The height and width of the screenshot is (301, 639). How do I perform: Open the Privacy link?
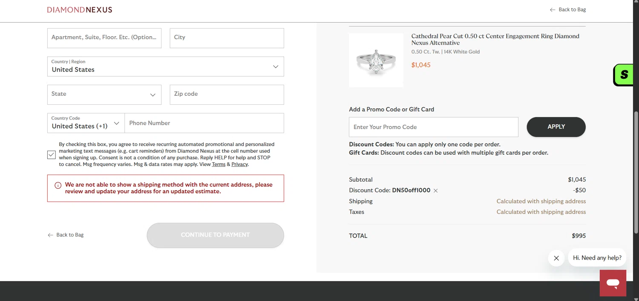[x=239, y=164]
